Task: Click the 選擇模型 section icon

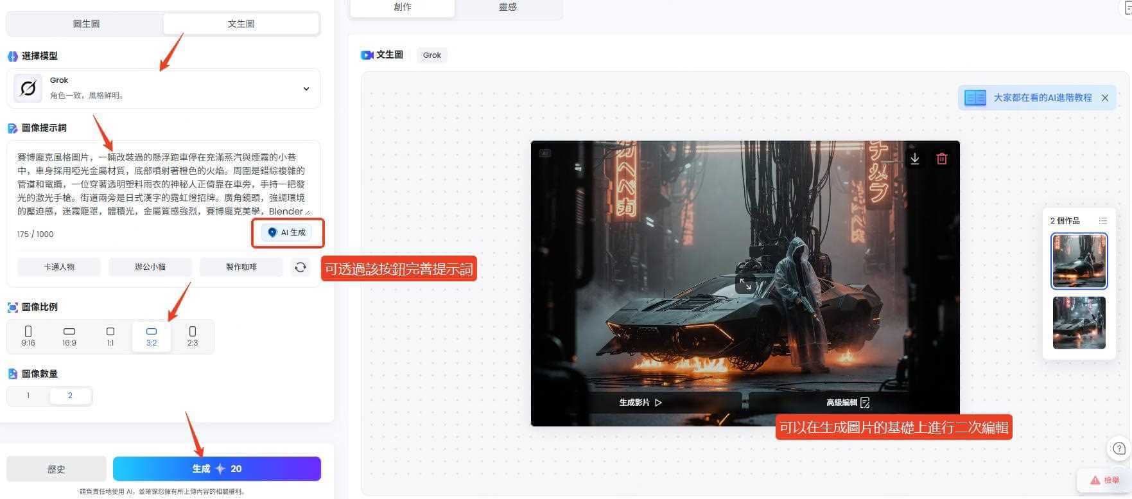Action: coord(12,56)
